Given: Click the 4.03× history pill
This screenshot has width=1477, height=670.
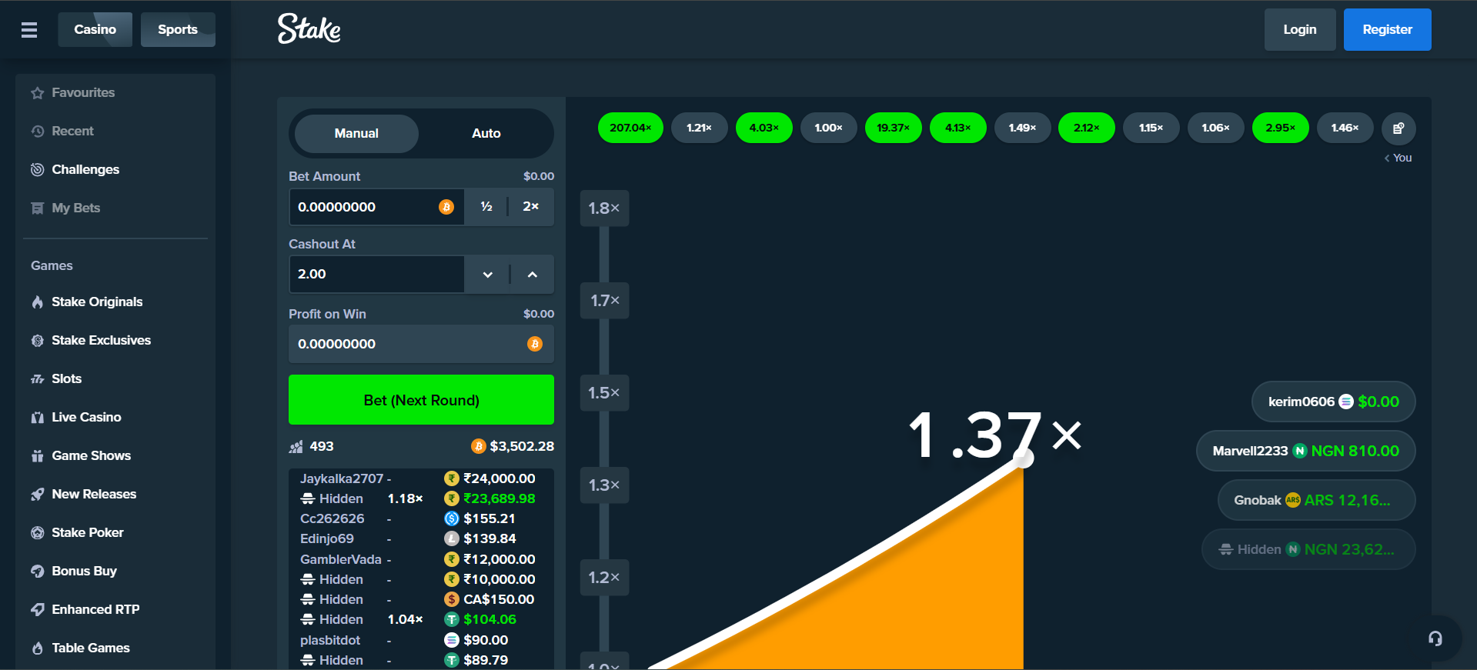Looking at the screenshot, I should coord(764,128).
